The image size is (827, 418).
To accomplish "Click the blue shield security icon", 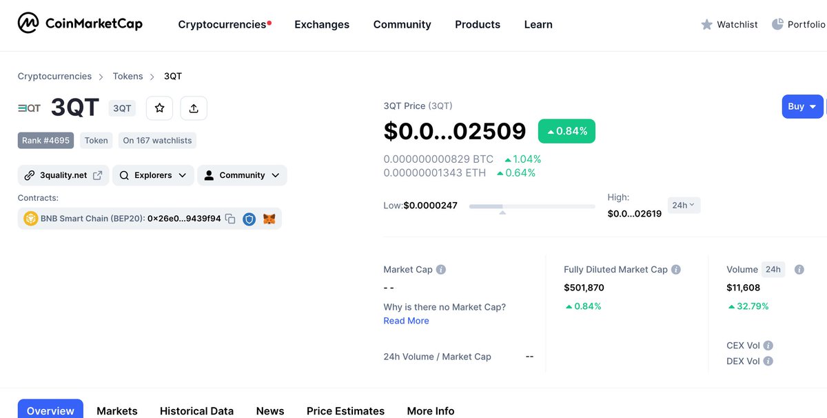I will tap(249, 219).
